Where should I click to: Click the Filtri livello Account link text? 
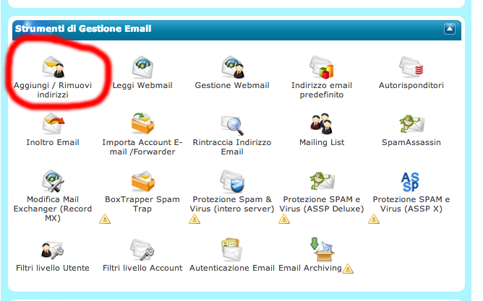click(x=142, y=268)
